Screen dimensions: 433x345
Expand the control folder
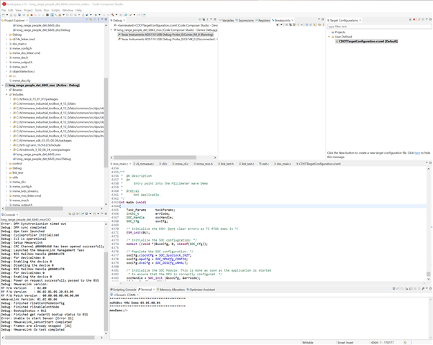(6, 163)
